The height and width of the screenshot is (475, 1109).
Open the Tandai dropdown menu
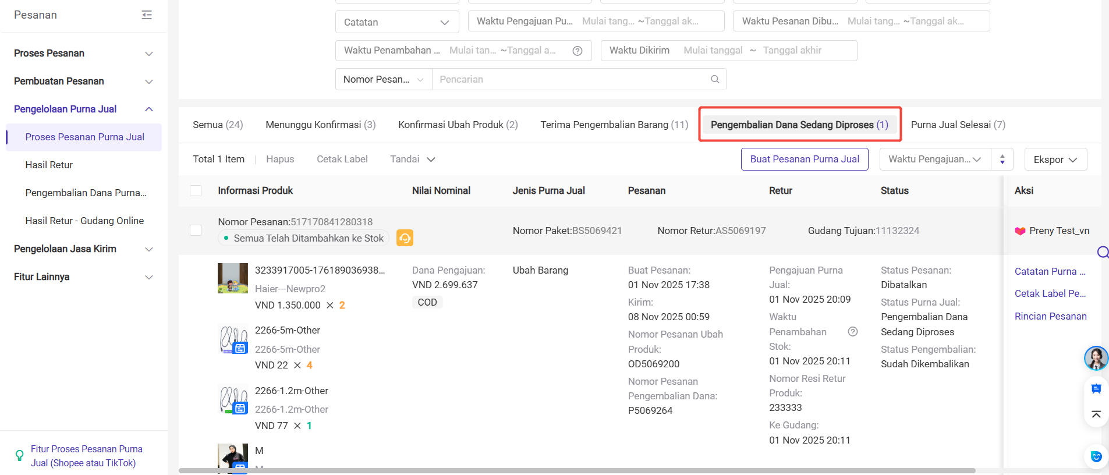pyautogui.click(x=412, y=159)
